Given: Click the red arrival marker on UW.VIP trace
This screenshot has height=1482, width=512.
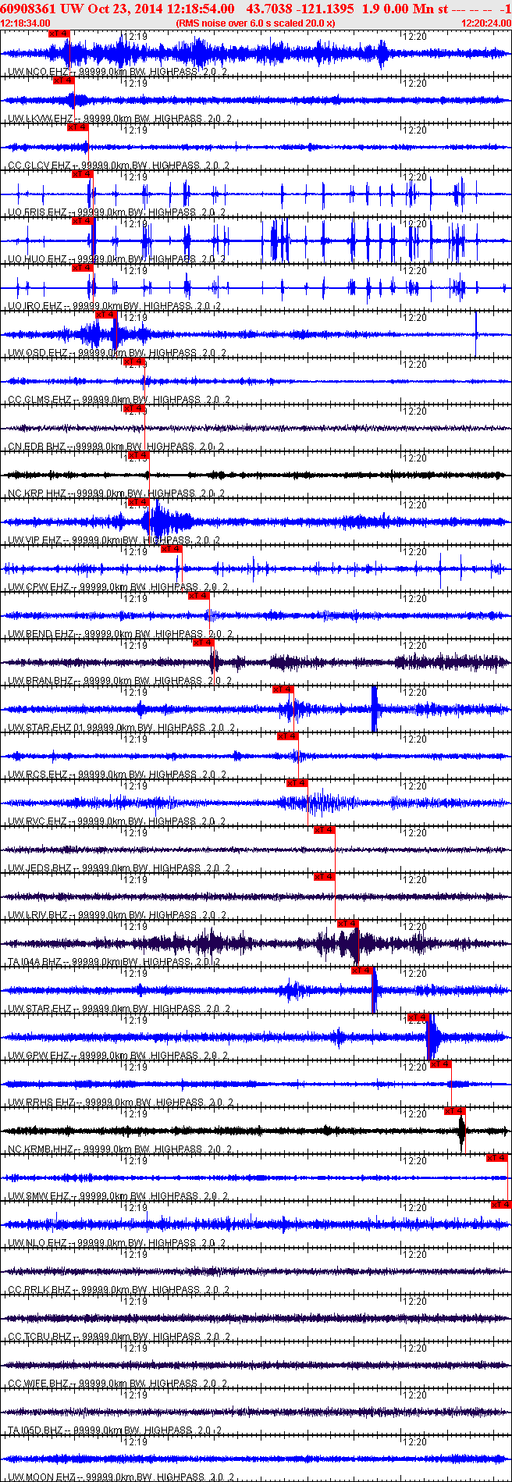Looking at the screenshot, I should click(x=138, y=502).
